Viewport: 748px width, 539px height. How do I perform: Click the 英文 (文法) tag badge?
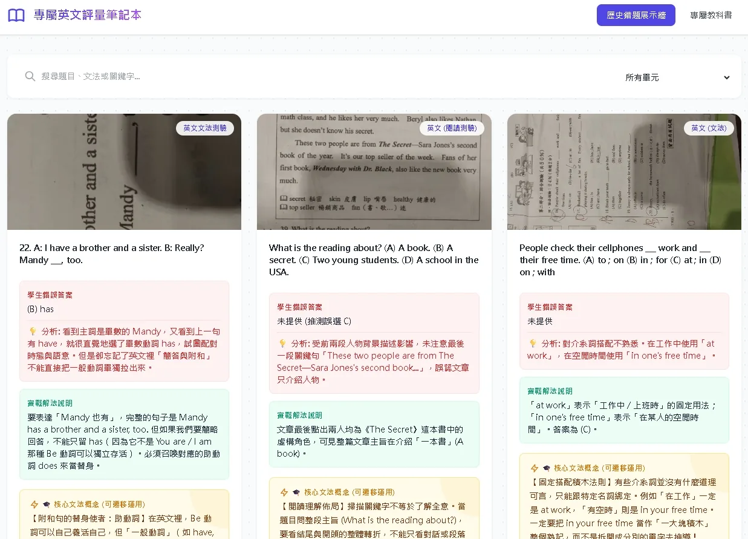709,128
